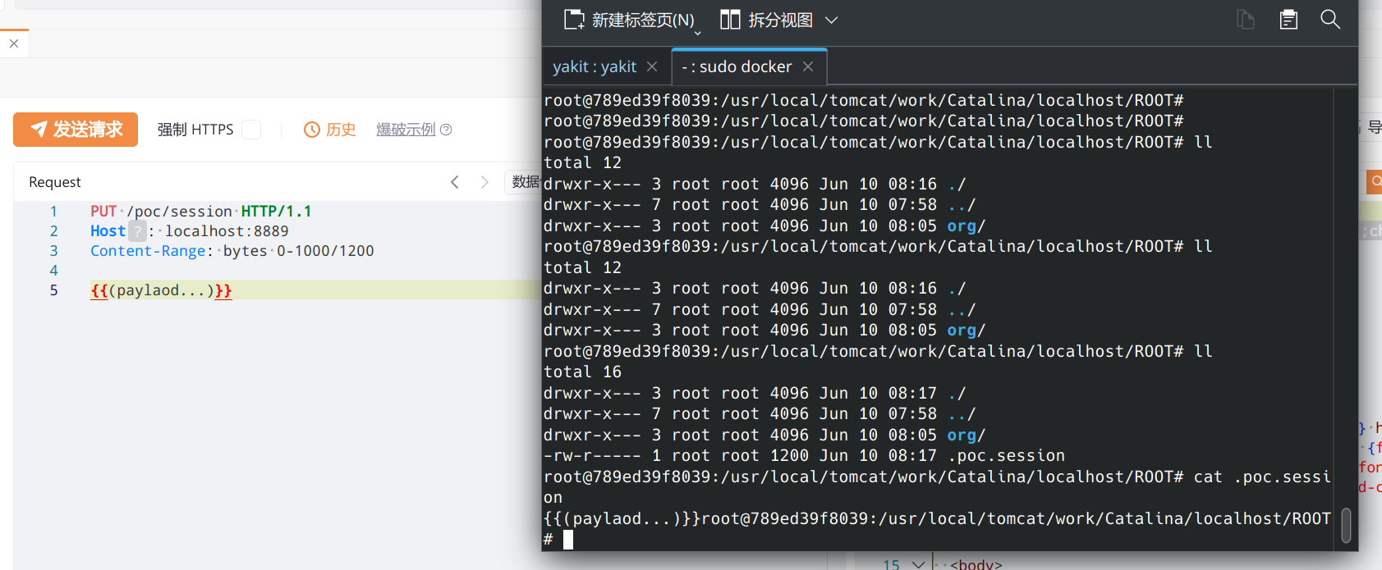Open the 爆破示例 fuzz example link

tap(406, 130)
